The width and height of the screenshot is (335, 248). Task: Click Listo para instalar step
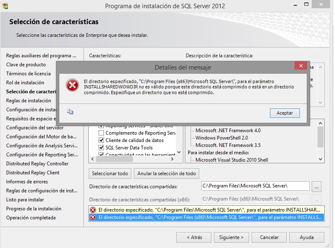[25, 200]
